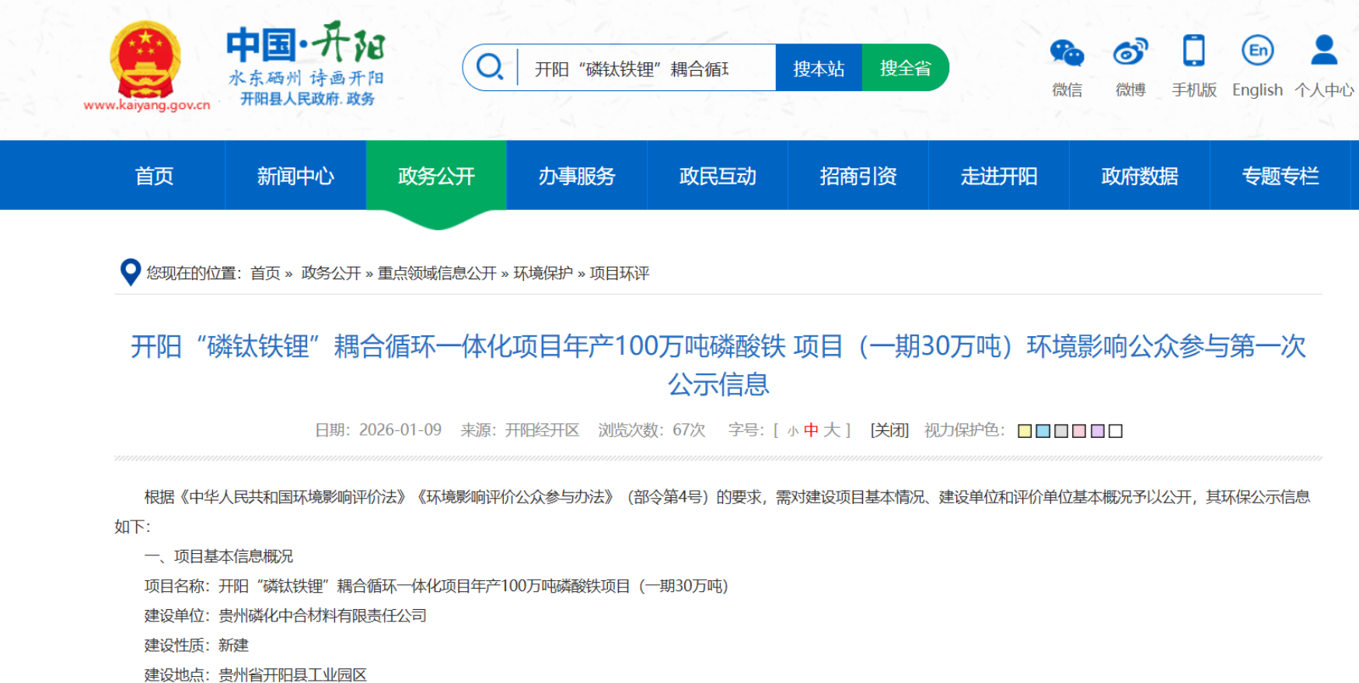Image resolution: width=1359 pixels, height=683 pixels.
Task: Set font size to small (小)
Action: pos(792,432)
